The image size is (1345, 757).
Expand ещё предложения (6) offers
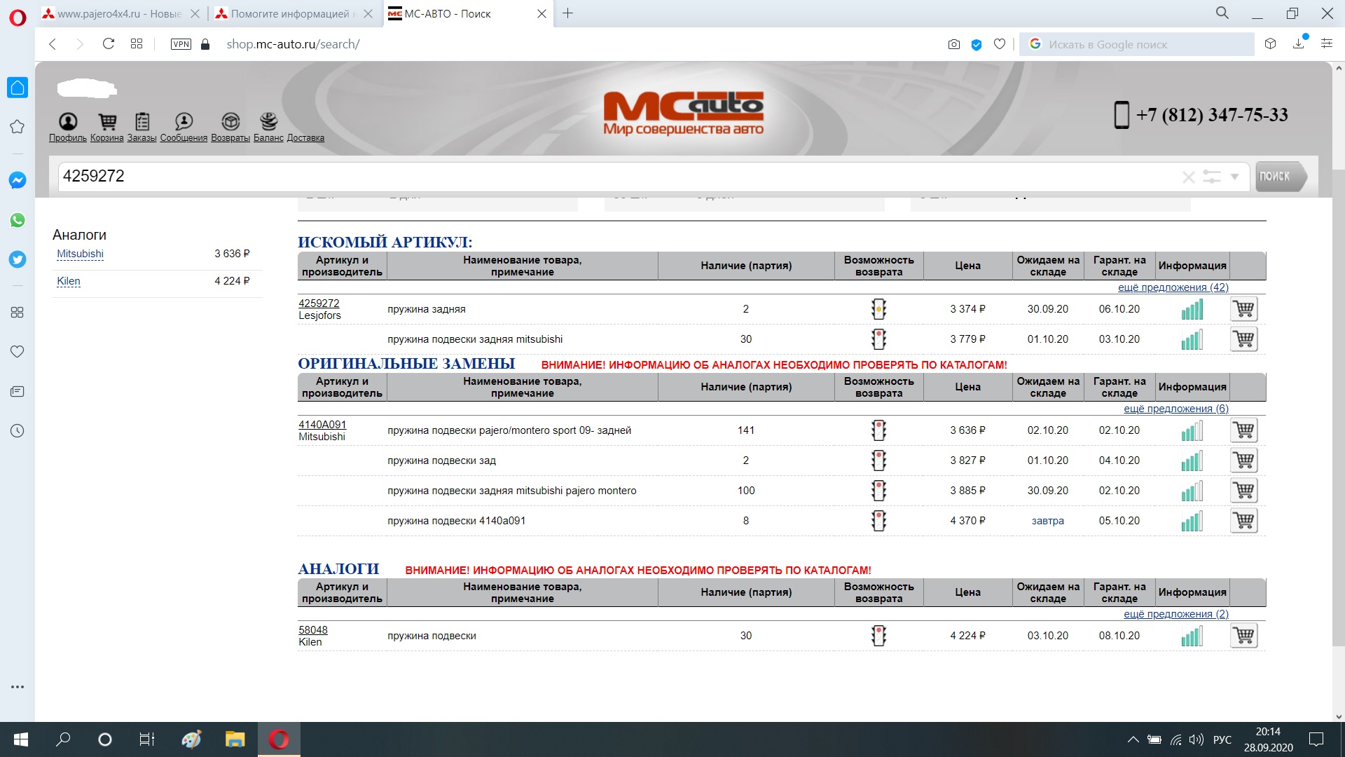click(x=1175, y=409)
